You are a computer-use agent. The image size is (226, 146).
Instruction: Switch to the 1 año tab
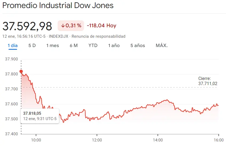click(x=114, y=45)
